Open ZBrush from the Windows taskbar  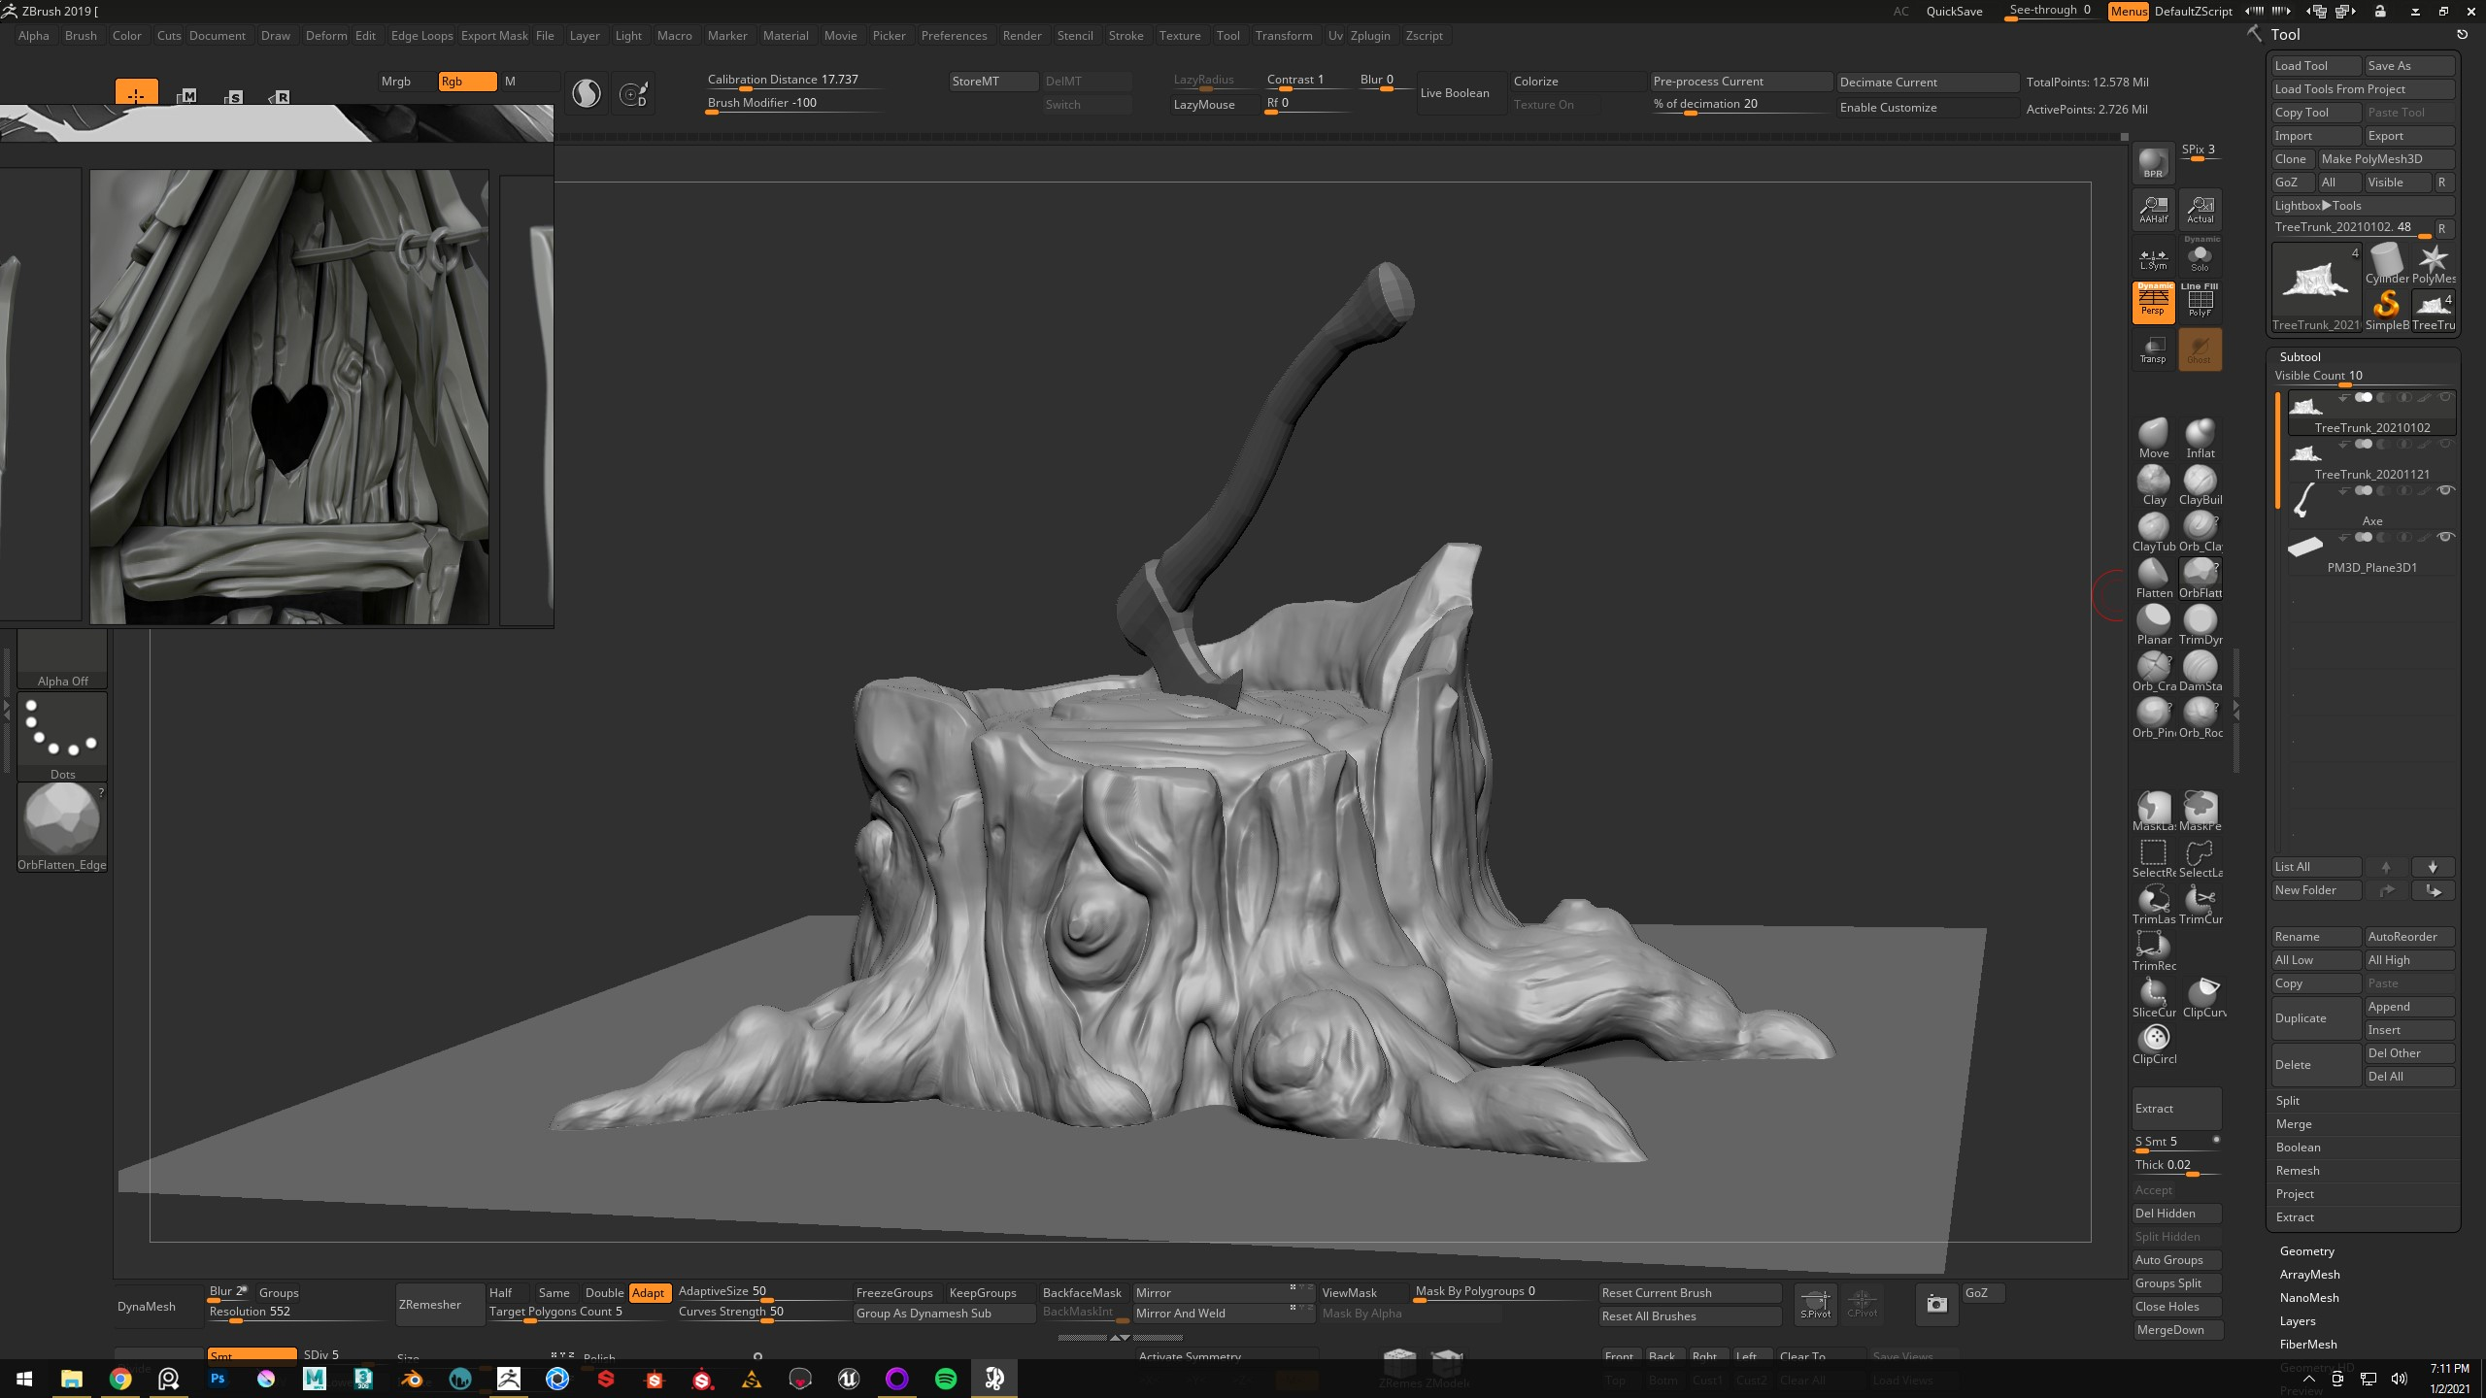[x=509, y=1379]
